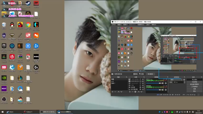Adjust the 麦克风/Aux volume slider
The image size is (203, 114).
click(154, 83)
